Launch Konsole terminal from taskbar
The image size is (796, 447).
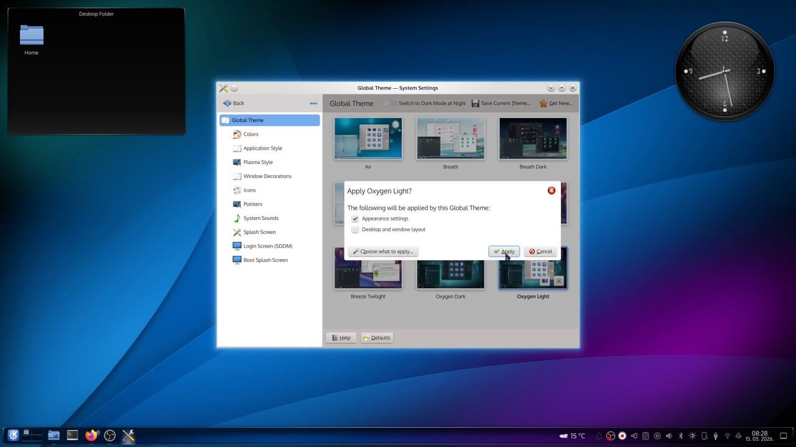click(x=72, y=435)
